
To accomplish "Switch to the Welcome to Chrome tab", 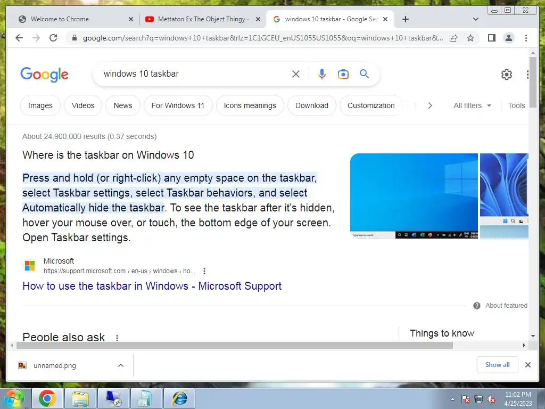I will tap(72, 19).
